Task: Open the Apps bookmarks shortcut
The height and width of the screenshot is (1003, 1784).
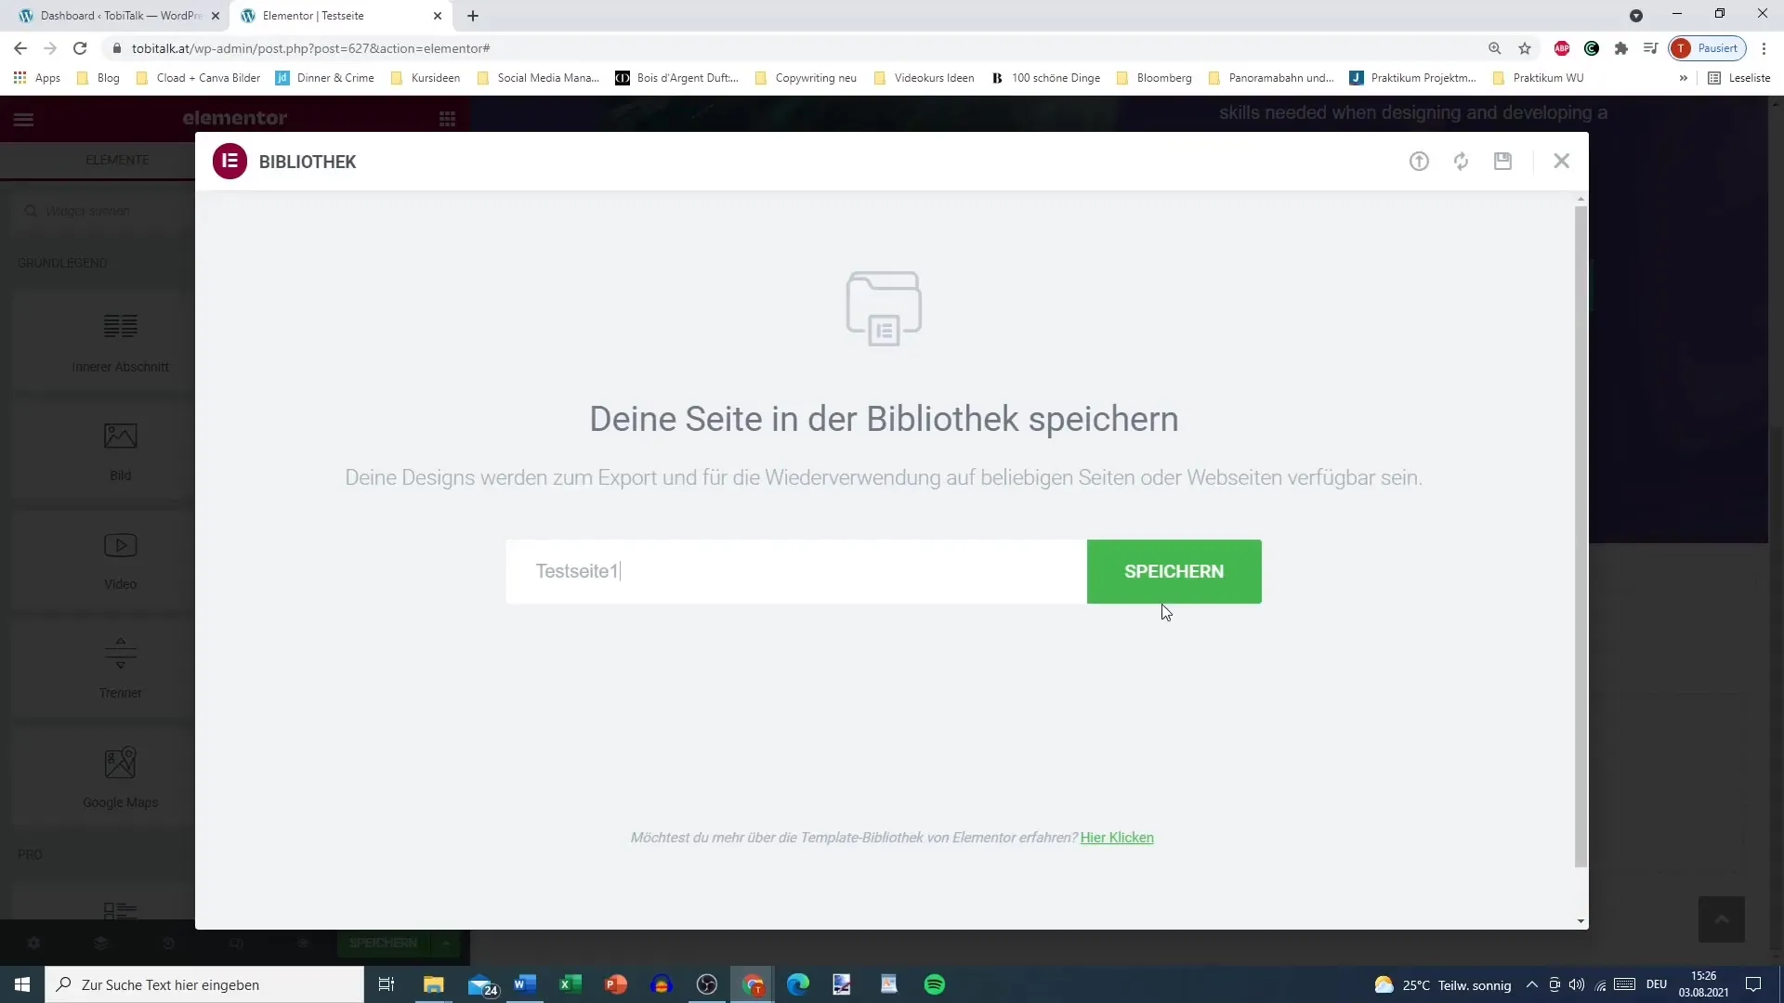Action: tap(37, 78)
